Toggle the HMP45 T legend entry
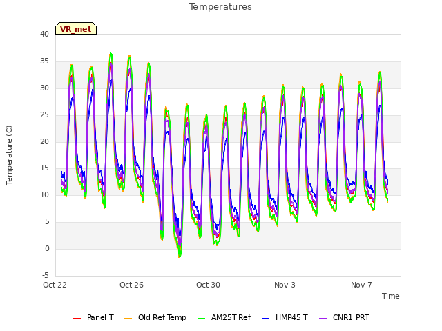442x331 pixels. tap(285, 317)
